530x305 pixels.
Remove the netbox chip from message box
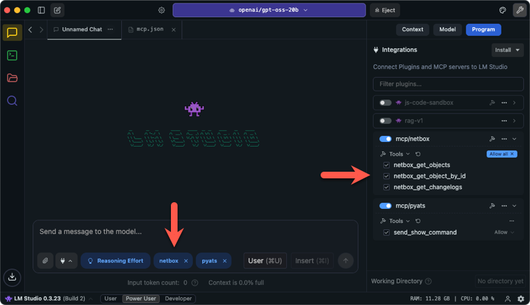pyautogui.click(x=186, y=261)
